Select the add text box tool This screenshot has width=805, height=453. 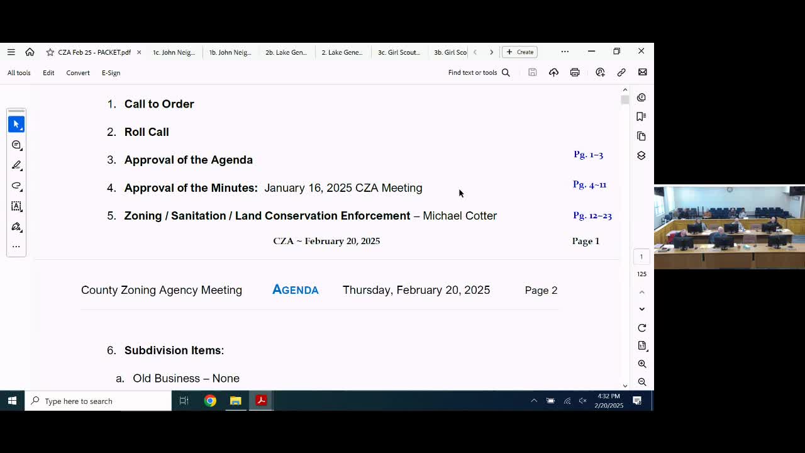(x=16, y=206)
